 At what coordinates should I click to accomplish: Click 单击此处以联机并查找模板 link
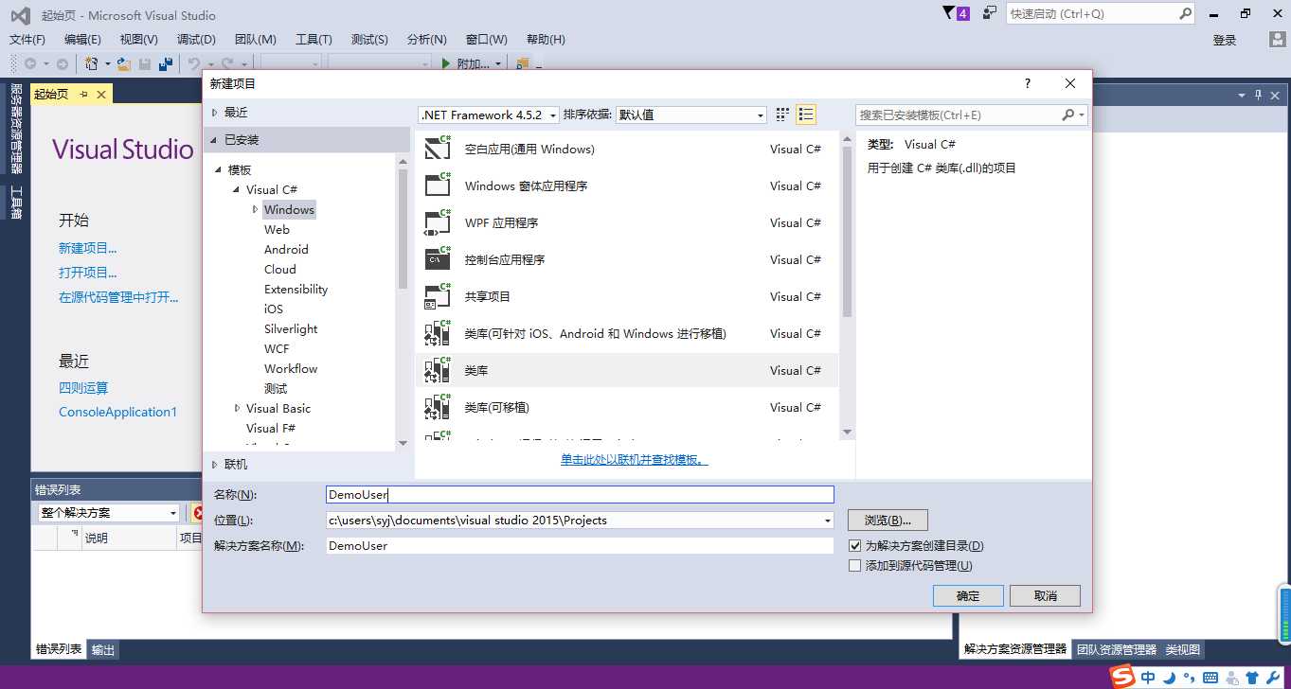635,460
